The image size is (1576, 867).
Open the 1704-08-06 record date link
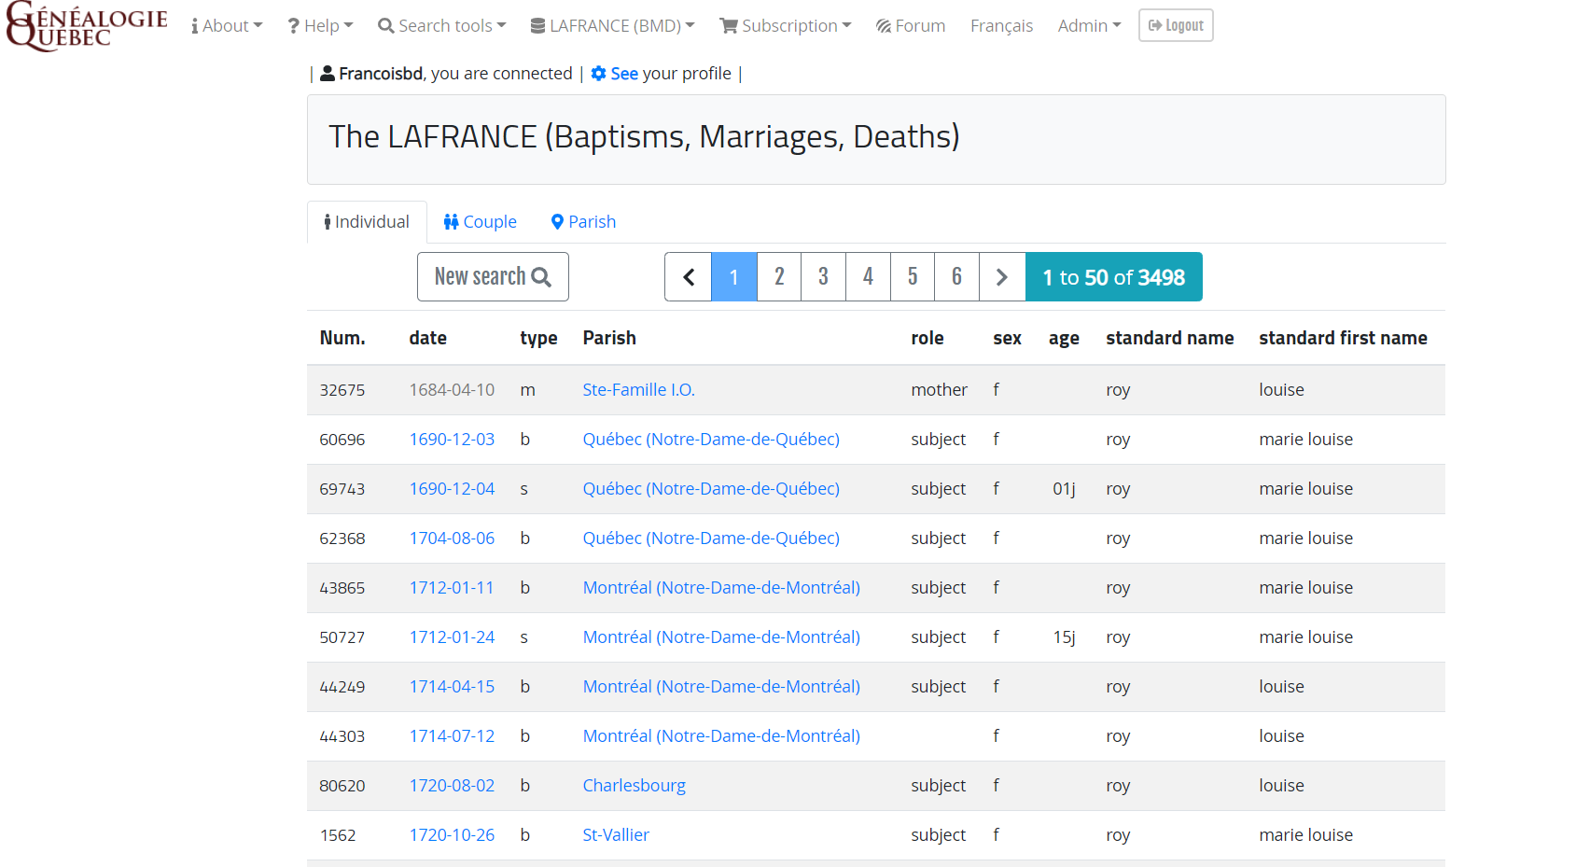(x=452, y=538)
